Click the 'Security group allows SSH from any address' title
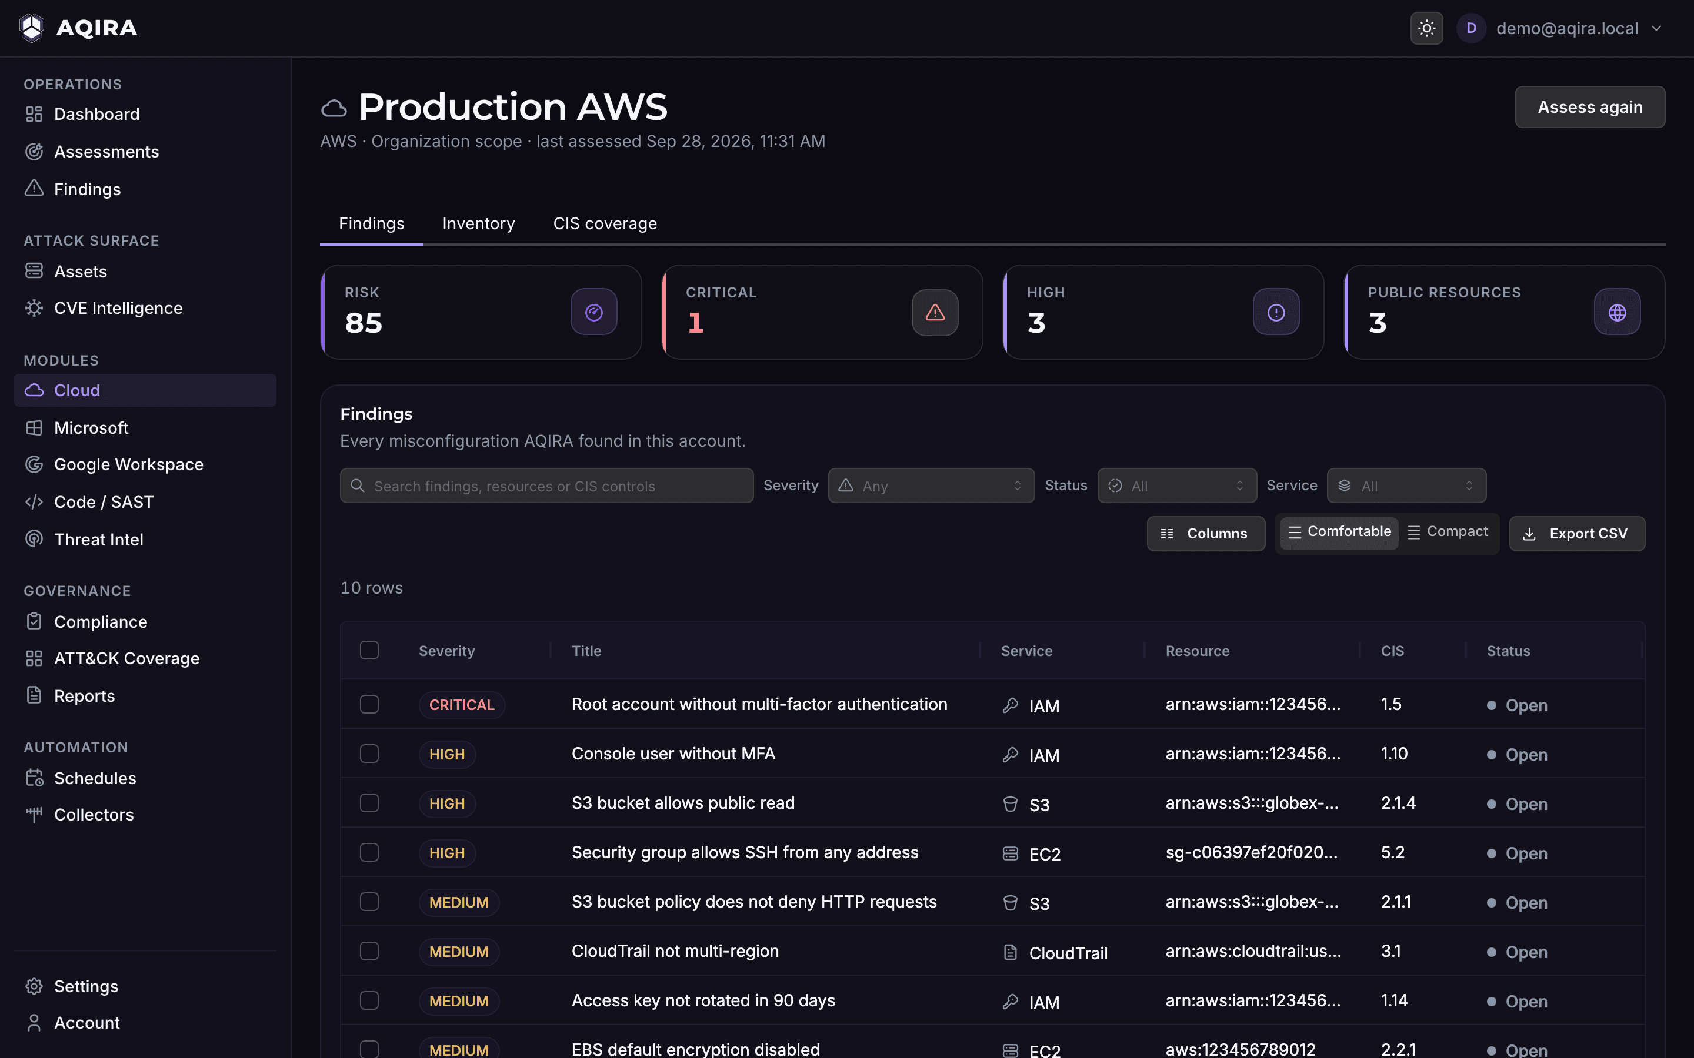Image resolution: width=1694 pixels, height=1058 pixels. point(744,852)
